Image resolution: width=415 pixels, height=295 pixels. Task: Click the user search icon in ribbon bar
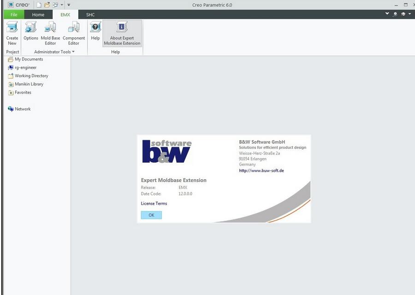point(395,14)
